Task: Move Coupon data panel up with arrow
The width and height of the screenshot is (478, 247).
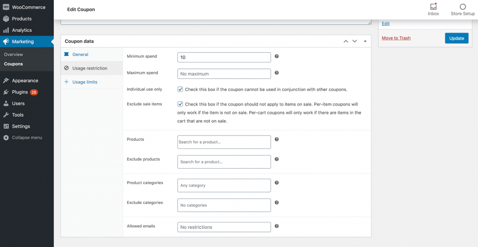Action: (x=346, y=41)
